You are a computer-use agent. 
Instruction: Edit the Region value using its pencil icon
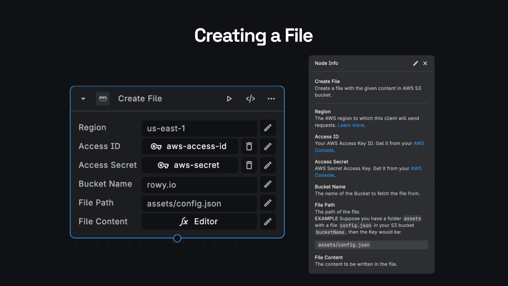coord(267,128)
